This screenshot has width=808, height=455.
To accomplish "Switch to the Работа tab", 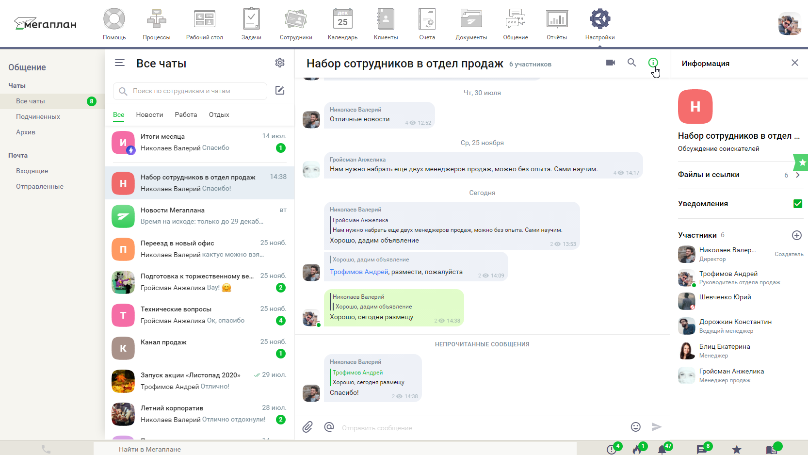I will tap(186, 115).
